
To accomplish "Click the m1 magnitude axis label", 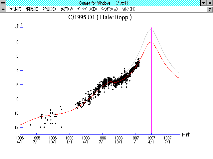I will pos(20,25).
